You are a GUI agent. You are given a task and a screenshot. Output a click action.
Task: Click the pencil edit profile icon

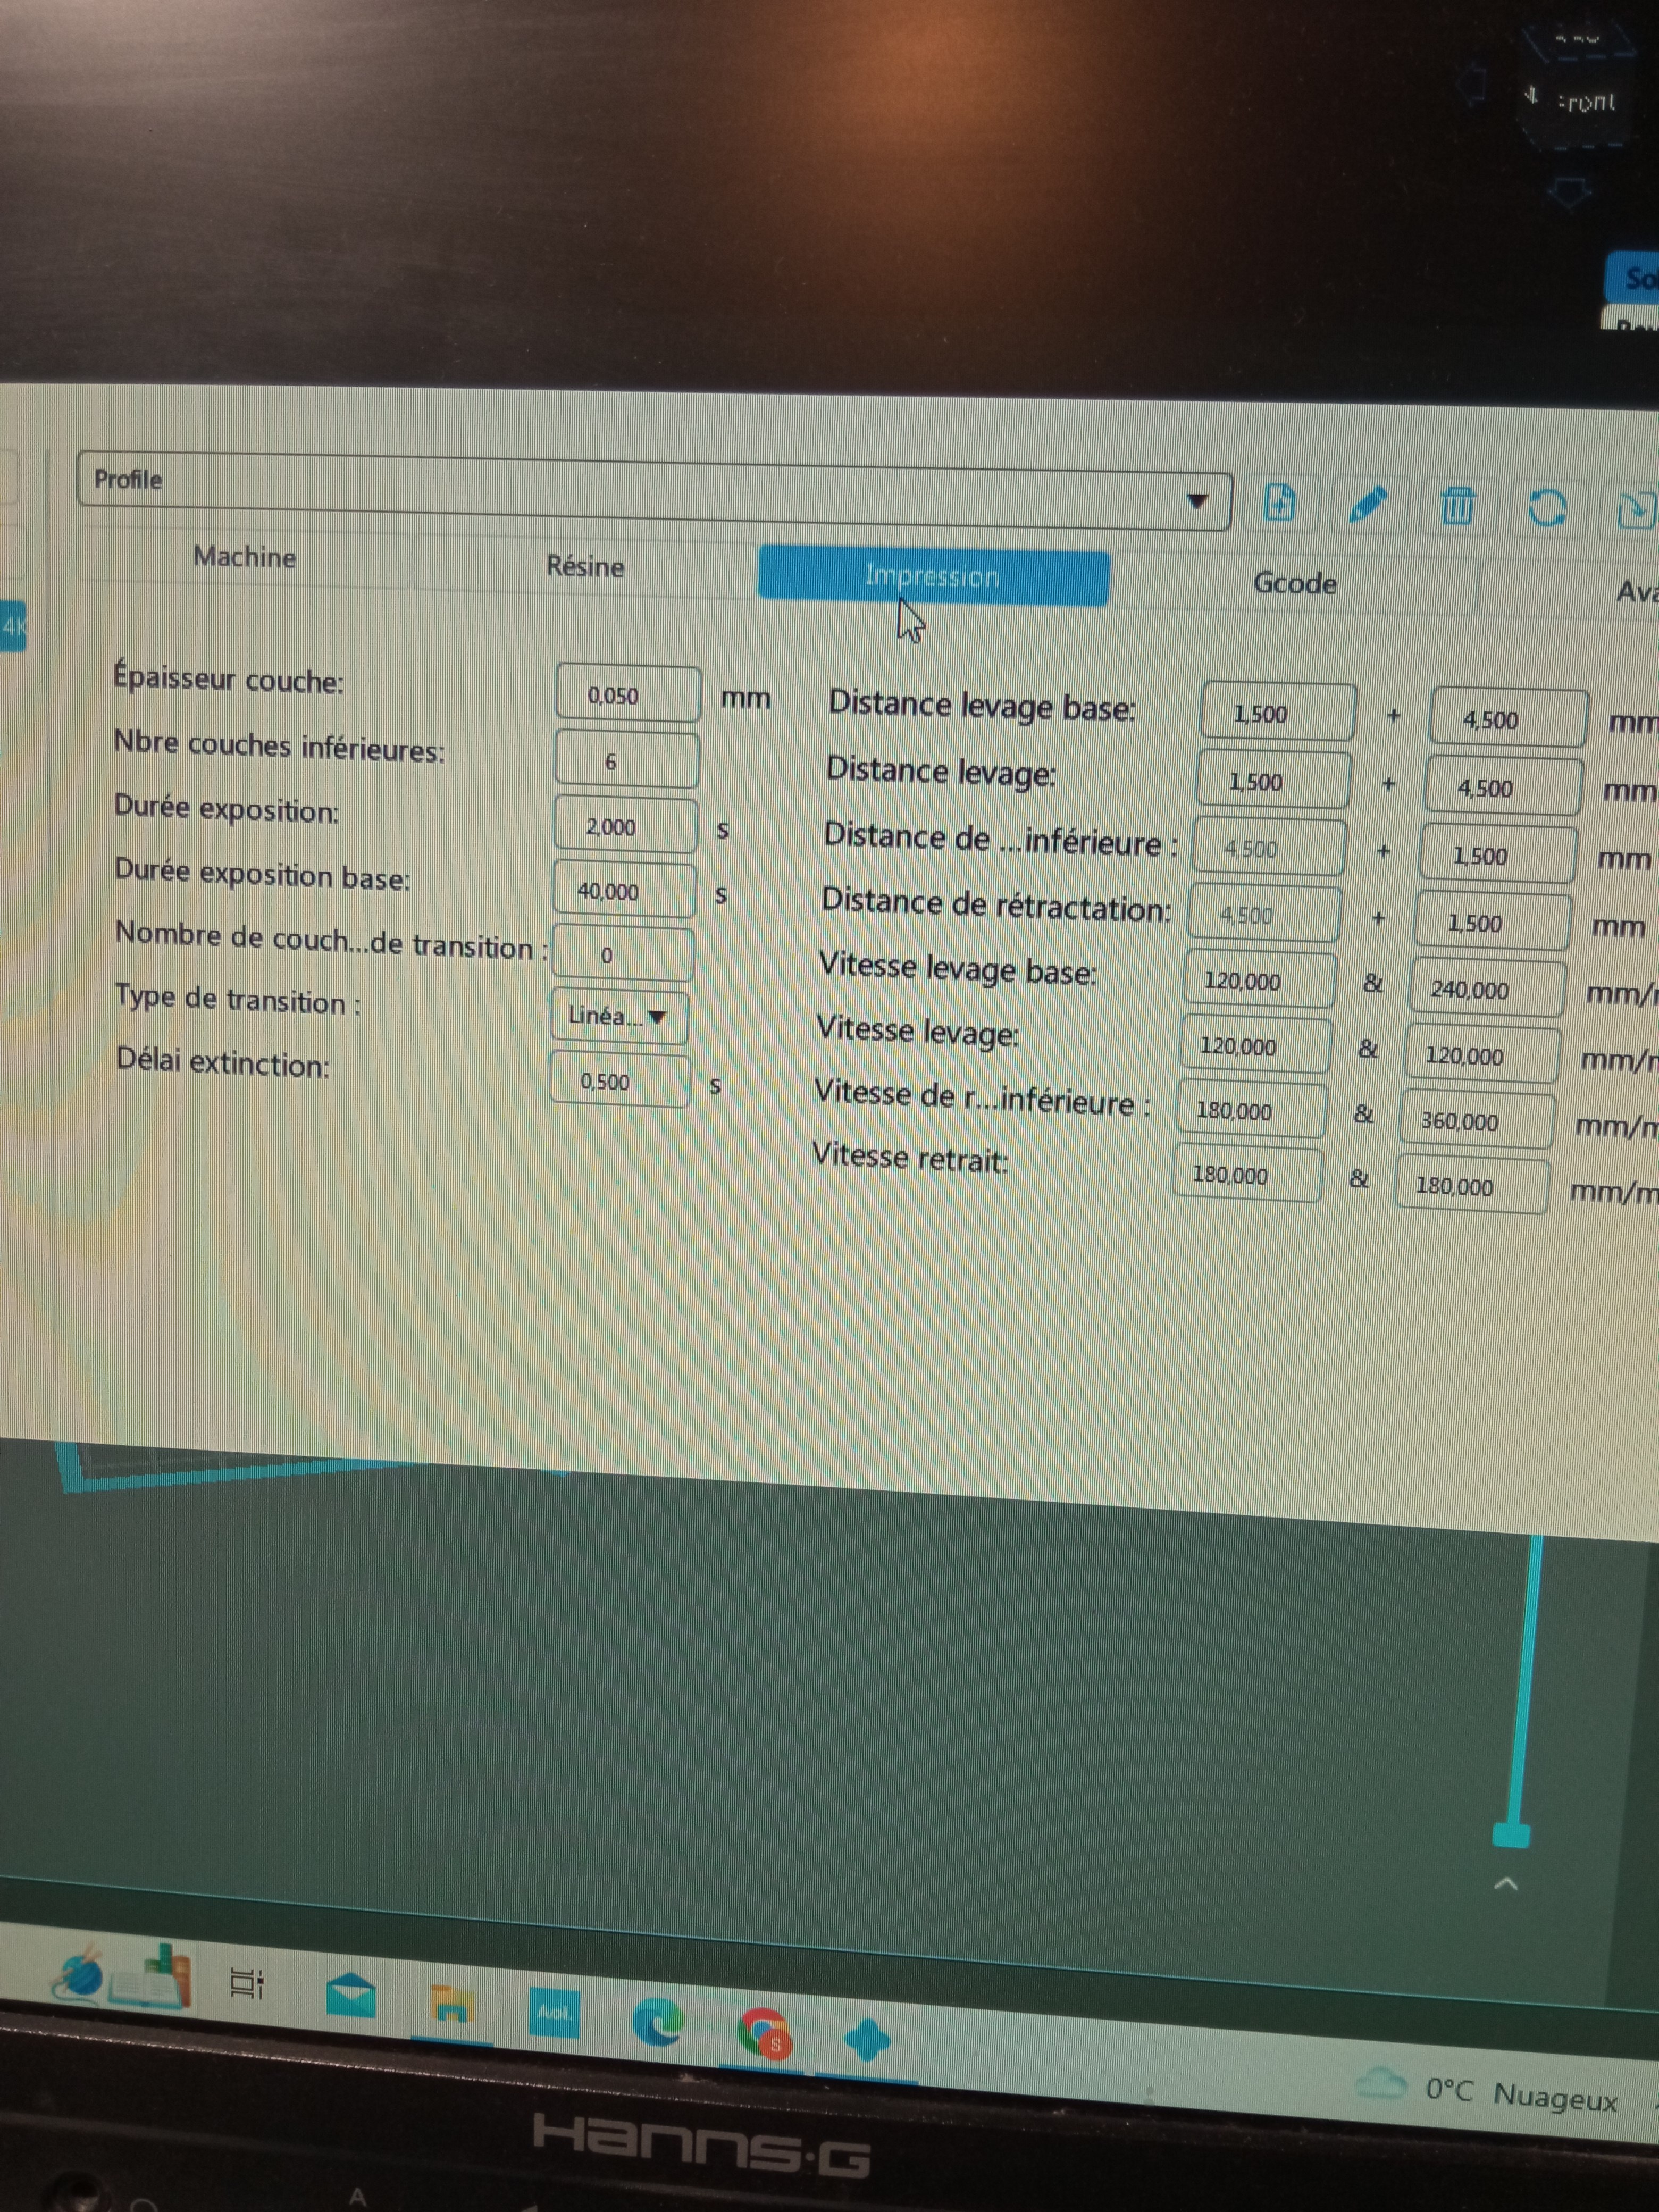1367,504
